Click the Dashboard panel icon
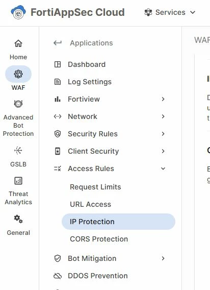 click(58, 64)
